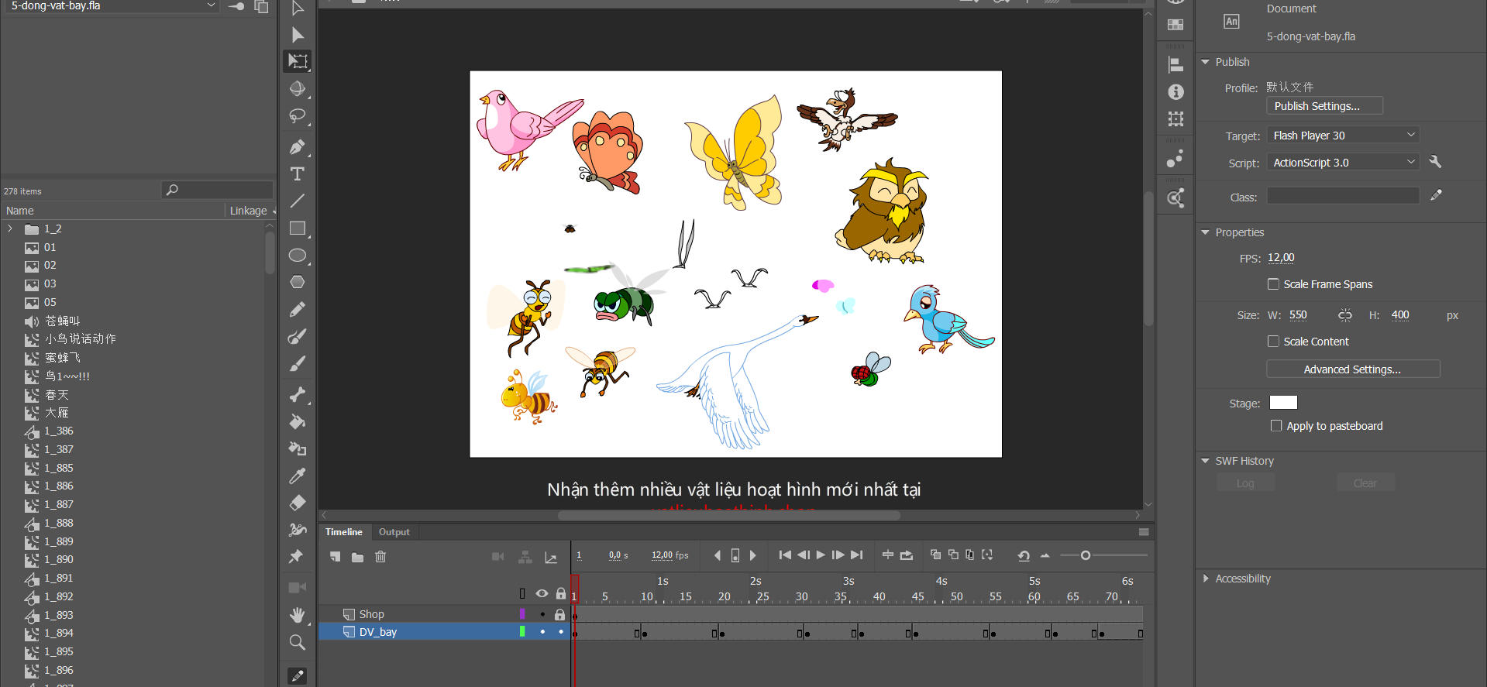1487x687 pixels.
Task: Open Advanced Settings
Action: (x=1352, y=369)
